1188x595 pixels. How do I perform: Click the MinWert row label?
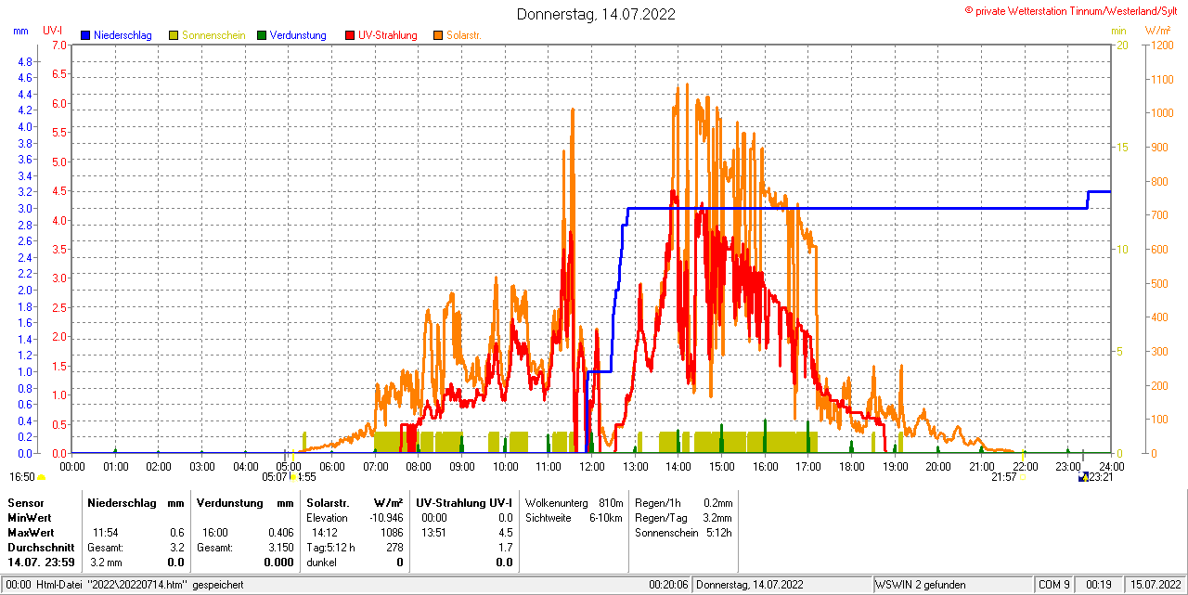point(29,517)
